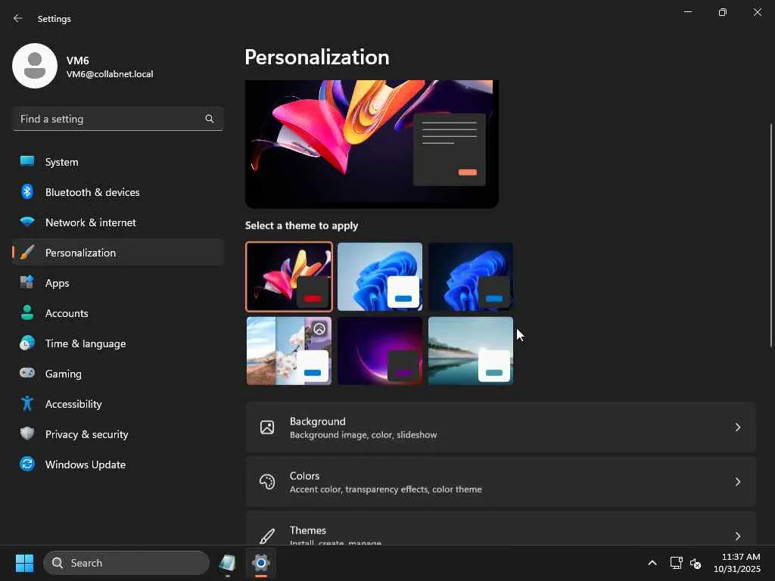Image resolution: width=775 pixels, height=581 pixels.
Task: Show hidden tray icons chevron
Action: (x=652, y=563)
